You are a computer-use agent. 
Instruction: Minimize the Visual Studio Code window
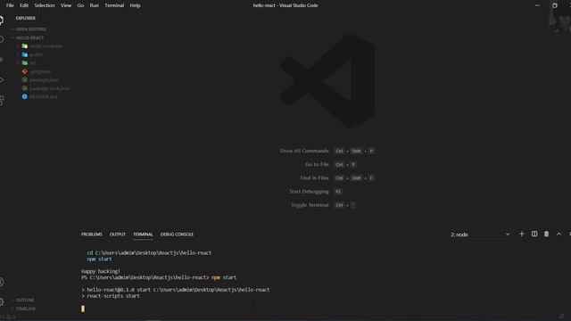[537, 5]
